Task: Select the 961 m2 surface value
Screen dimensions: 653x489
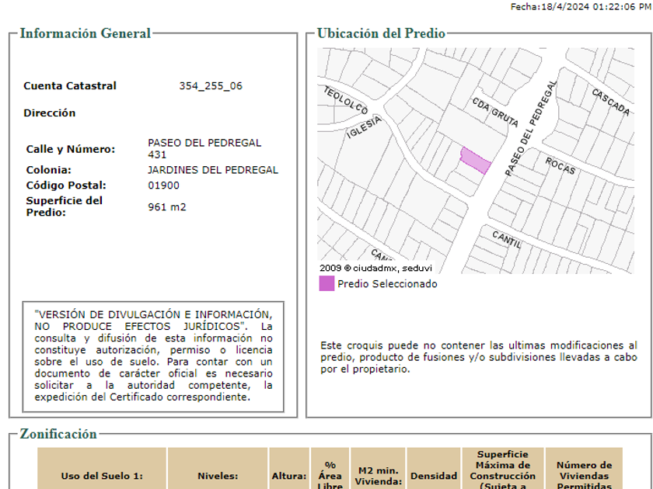Action: pyautogui.click(x=167, y=206)
